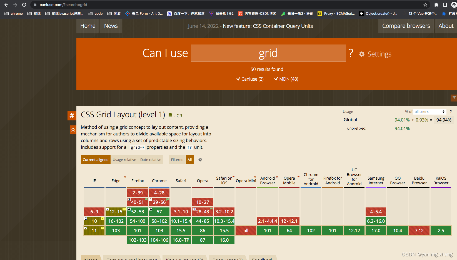Reload the page
The image size is (457, 260).
pos(24,5)
